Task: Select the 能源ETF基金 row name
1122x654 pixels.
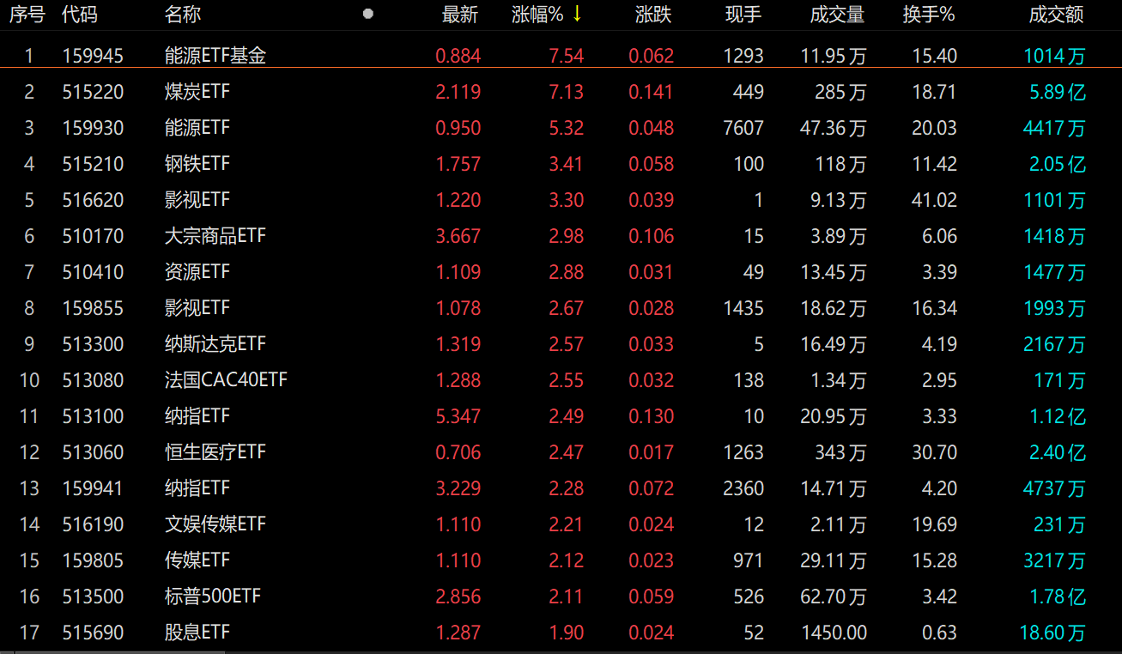Action: click(x=215, y=56)
